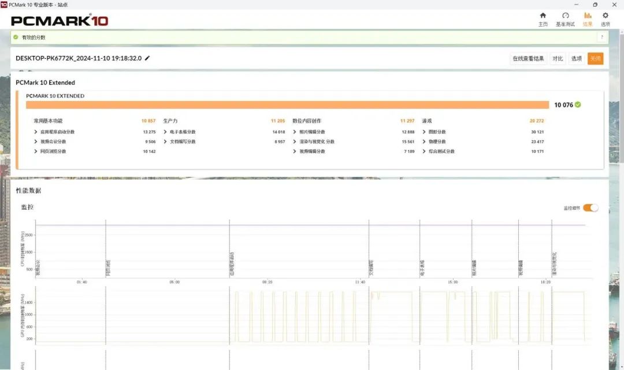Edit result name with the pencil icon

(147, 58)
